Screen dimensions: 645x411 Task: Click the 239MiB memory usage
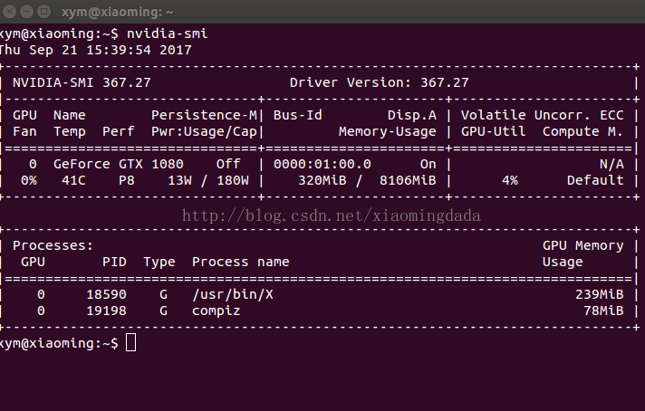(599, 294)
